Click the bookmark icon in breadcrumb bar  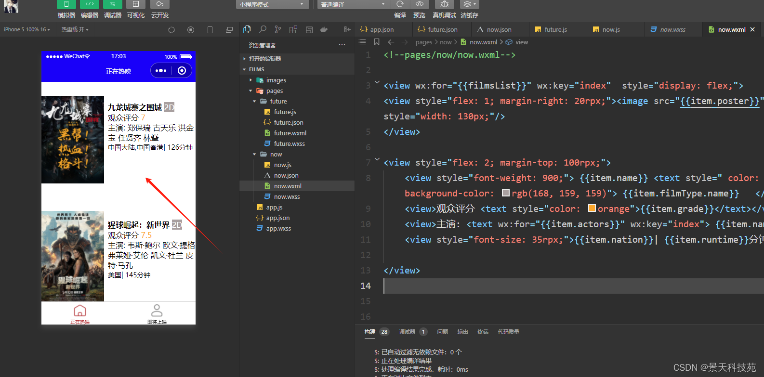click(x=377, y=42)
